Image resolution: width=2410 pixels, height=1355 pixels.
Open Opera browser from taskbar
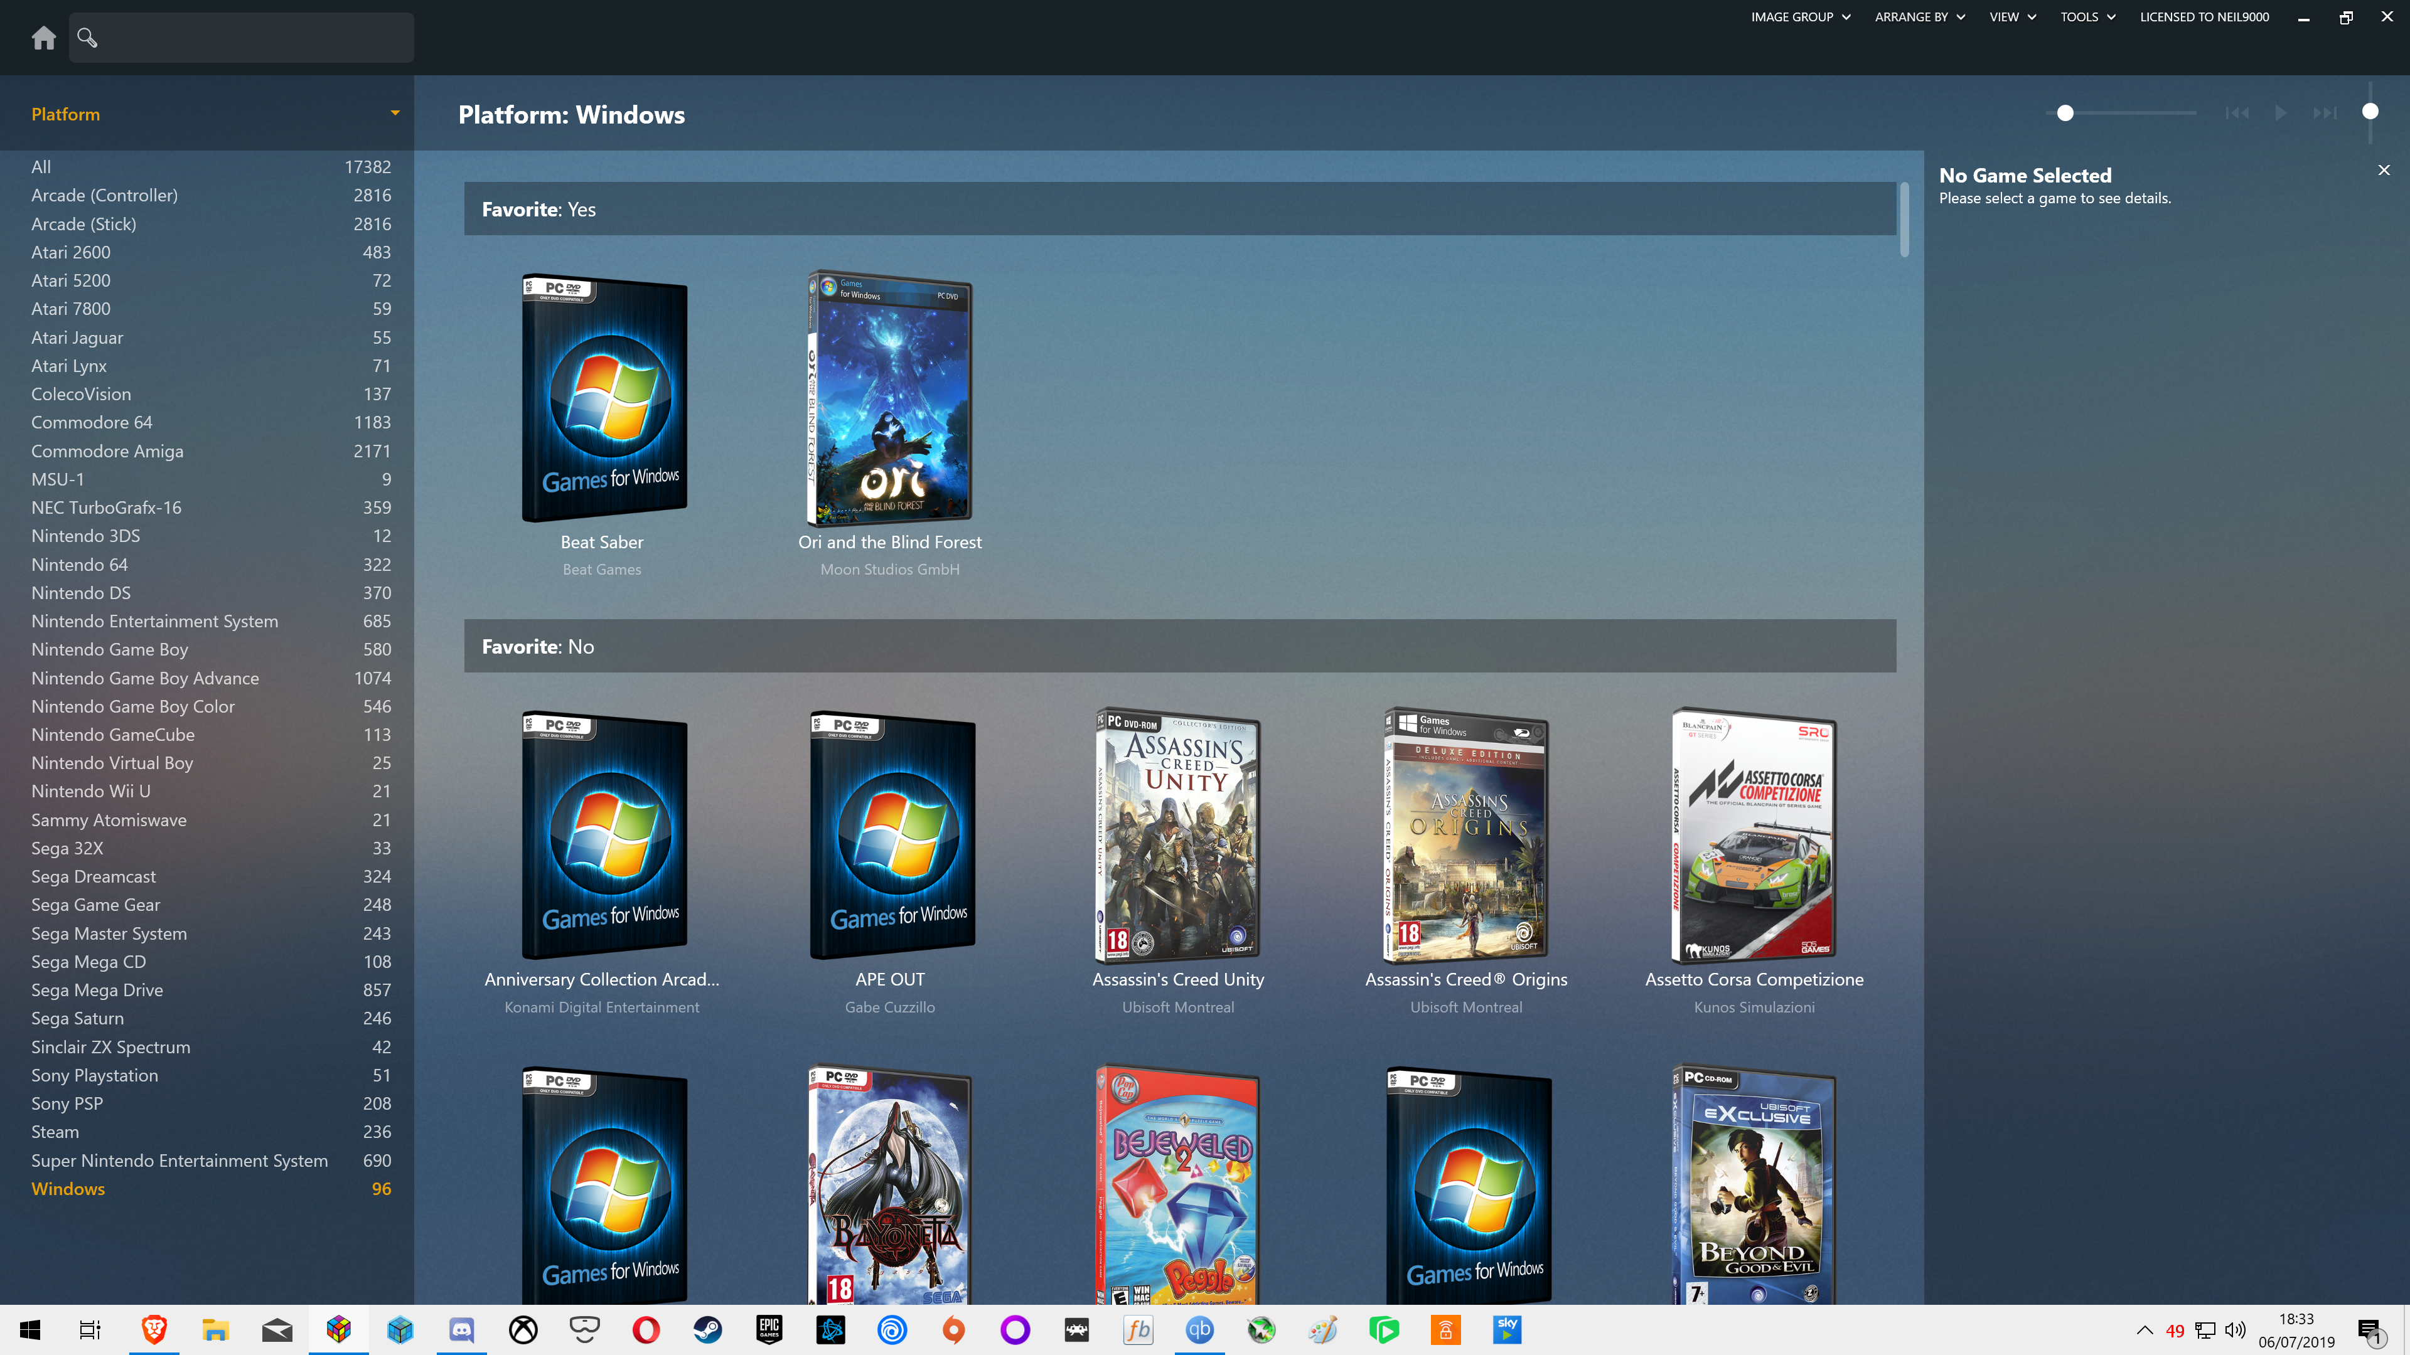pos(646,1330)
